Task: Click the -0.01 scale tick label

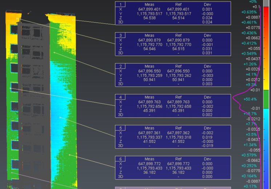Action: coord(255,108)
